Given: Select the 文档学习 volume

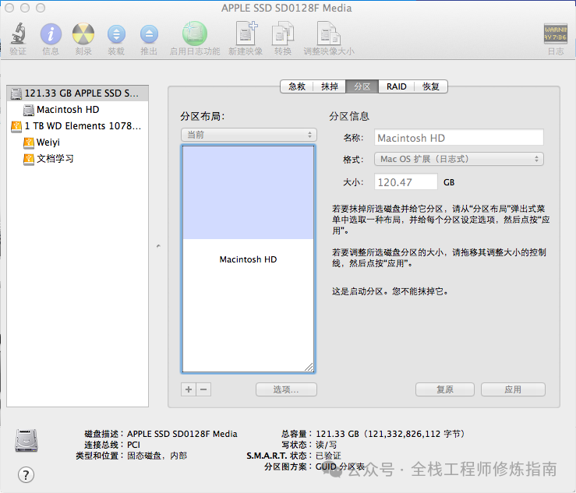Looking at the screenshot, I should tap(77, 159).
